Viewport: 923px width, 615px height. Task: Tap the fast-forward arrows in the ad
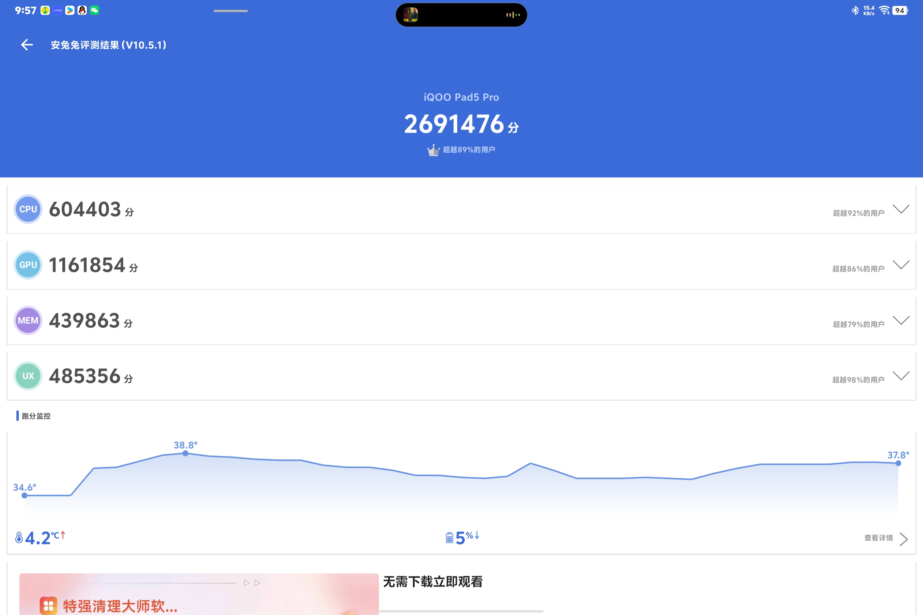252,583
